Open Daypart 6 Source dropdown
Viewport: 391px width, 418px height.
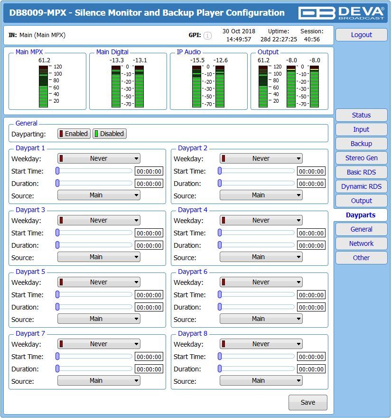pyautogui.click(x=261, y=319)
